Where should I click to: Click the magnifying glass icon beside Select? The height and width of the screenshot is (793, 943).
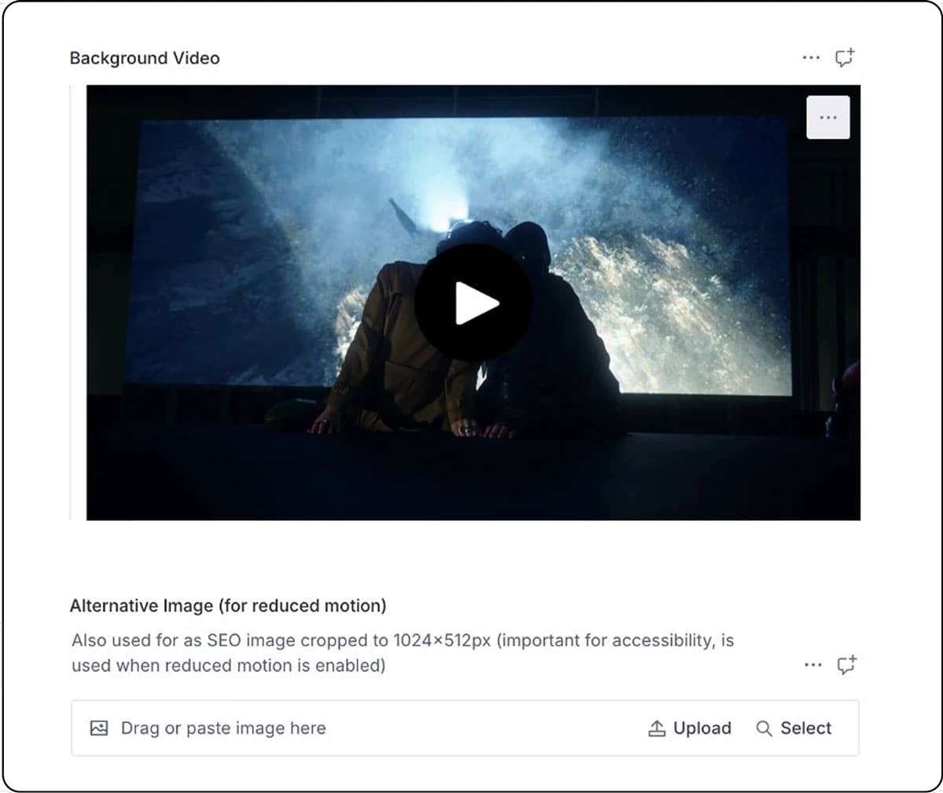(763, 729)
